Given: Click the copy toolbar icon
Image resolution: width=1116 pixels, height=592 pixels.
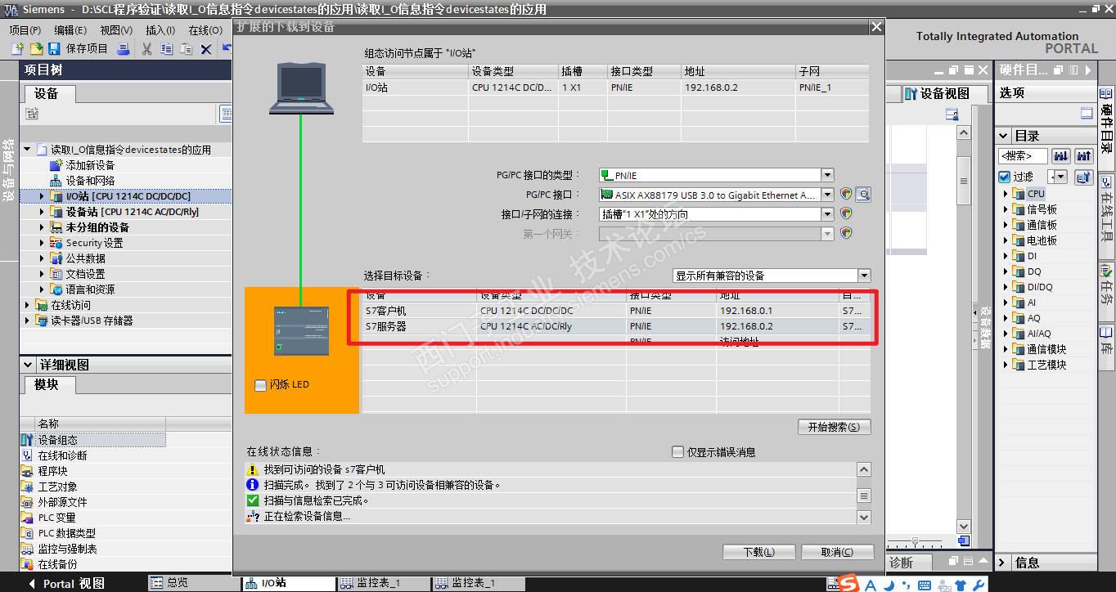Looking at the screenshot, I should click(167, 49).
